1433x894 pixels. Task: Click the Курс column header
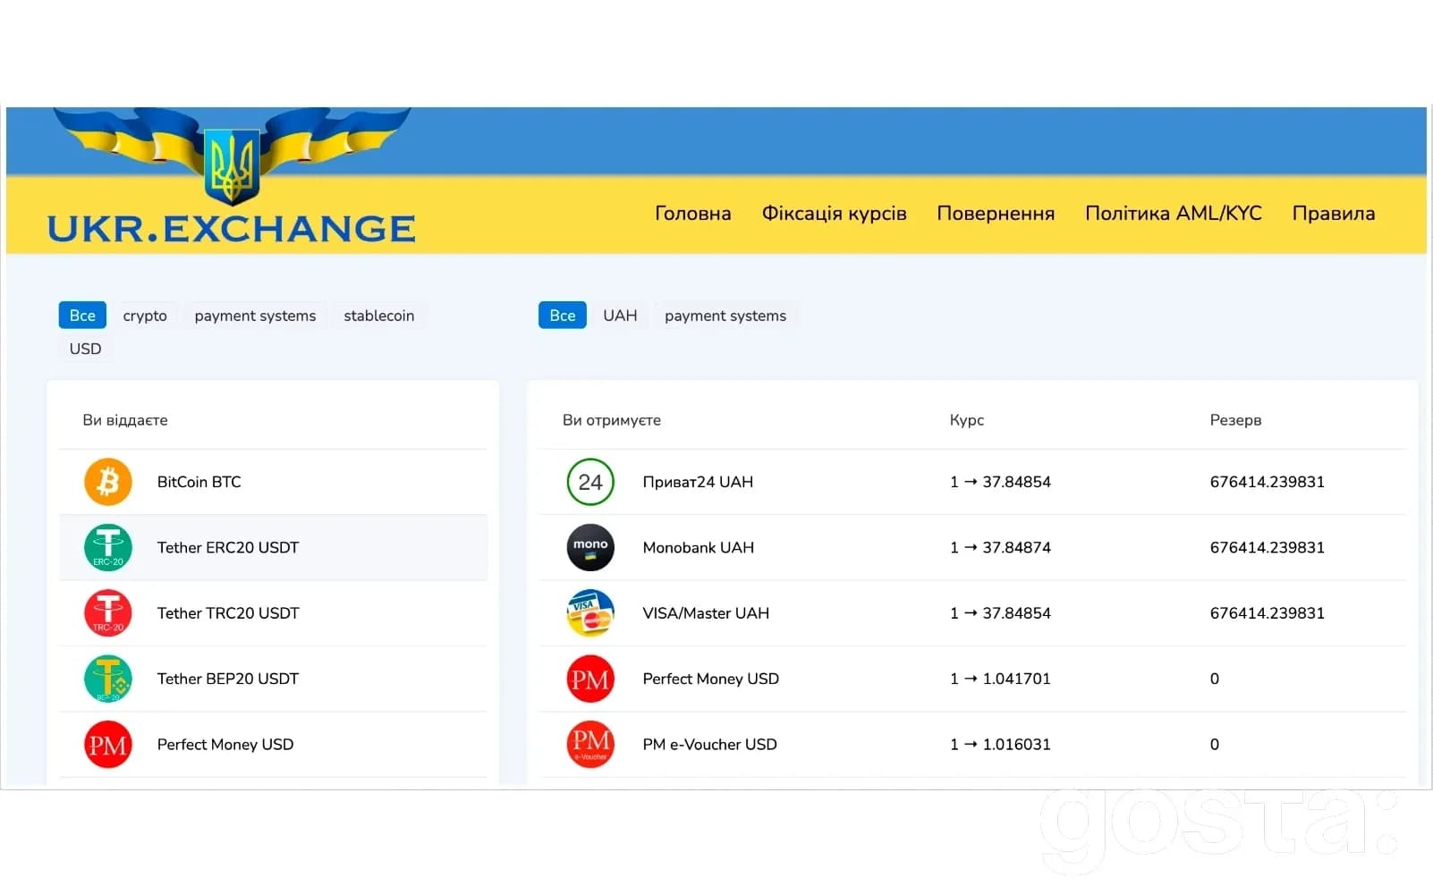coord(967,420)
